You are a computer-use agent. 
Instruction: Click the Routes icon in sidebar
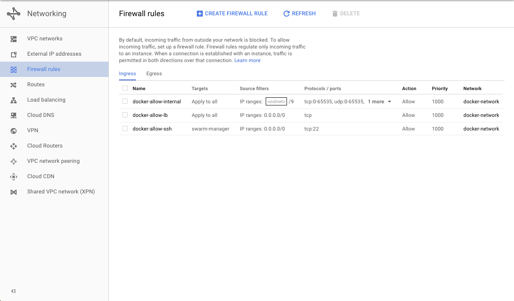pos(14,85)
